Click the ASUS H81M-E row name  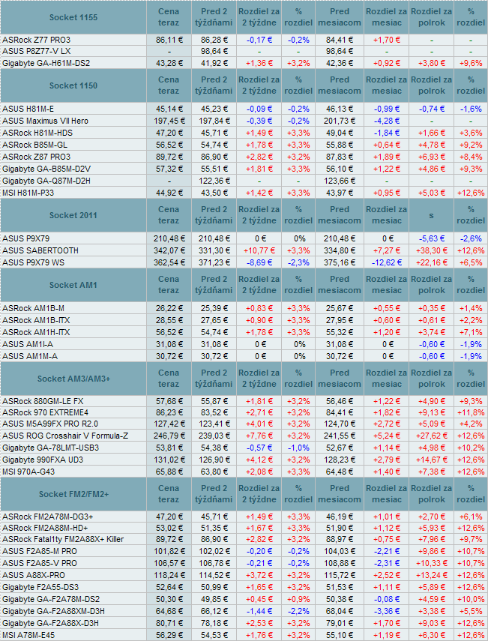point(28,109)
